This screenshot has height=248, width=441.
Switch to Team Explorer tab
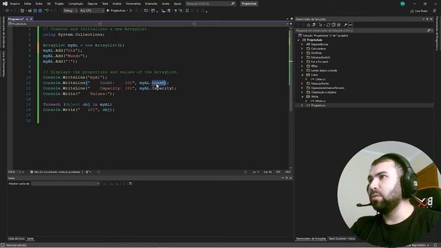[x=342, y=238]
